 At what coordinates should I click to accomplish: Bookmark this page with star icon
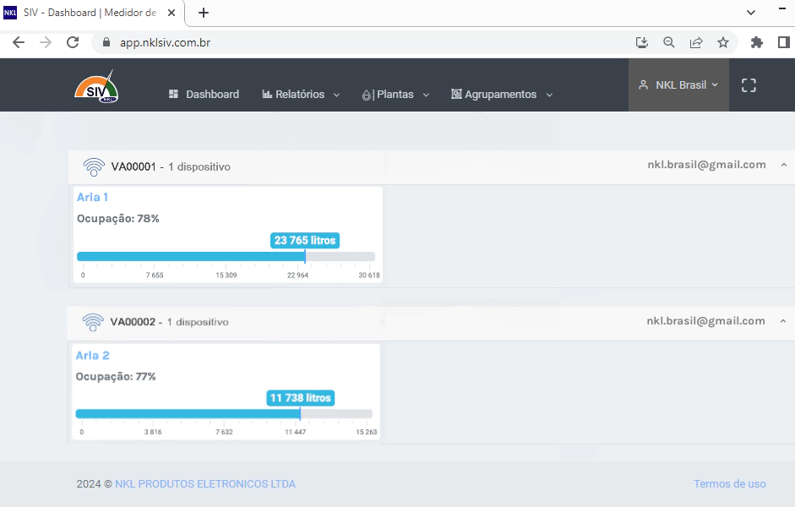point(723,42)
